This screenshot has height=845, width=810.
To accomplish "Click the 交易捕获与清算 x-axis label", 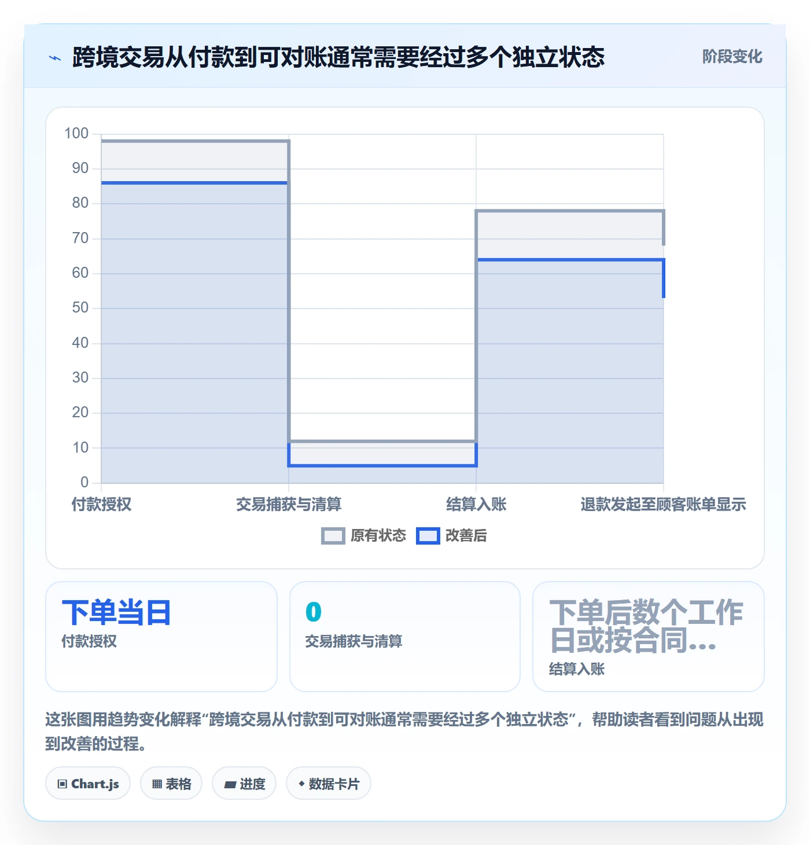I will click(289, 505).
